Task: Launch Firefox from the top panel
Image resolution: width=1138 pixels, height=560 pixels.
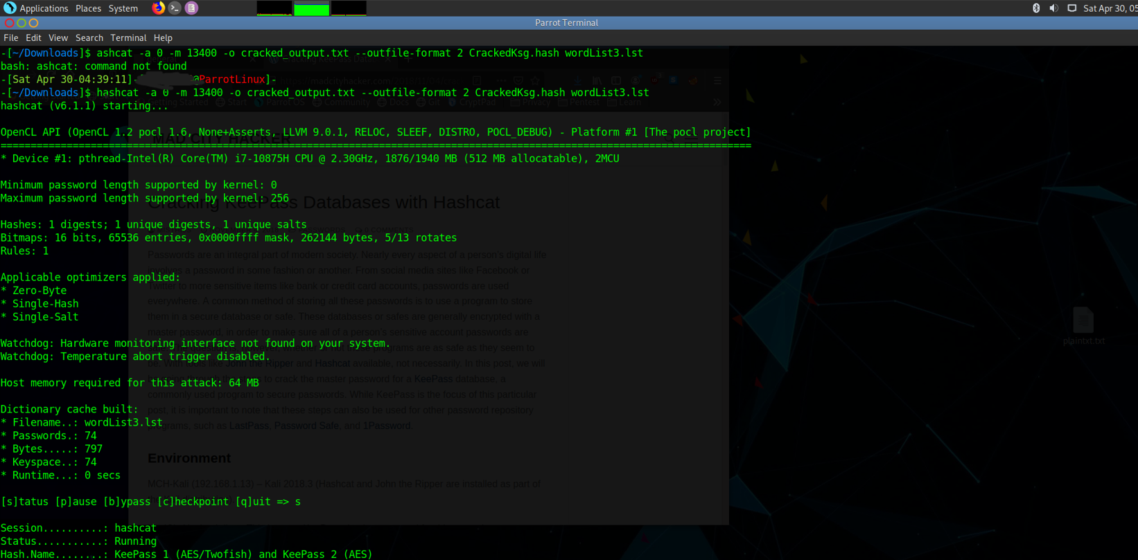Action: pos(159,8)
